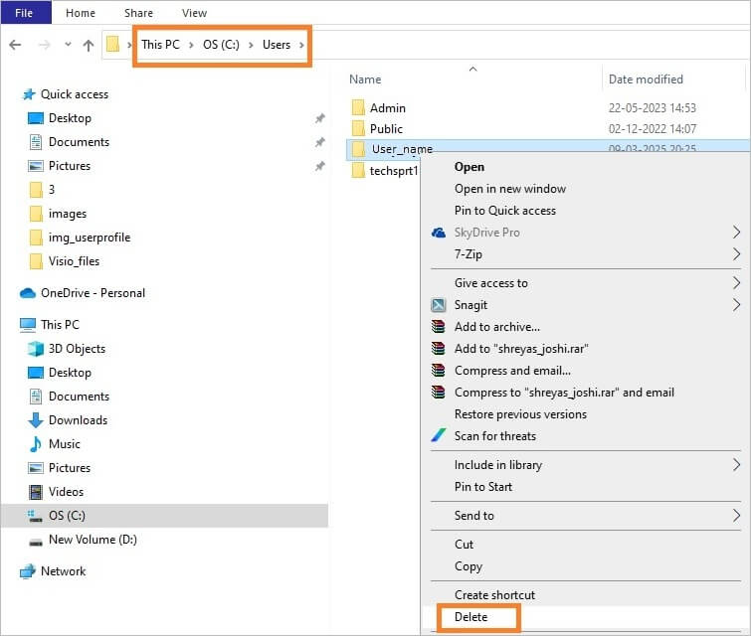Screen dimensions: 751x636
Task: Sort files by the Name column header
Action: pos(365,79)
